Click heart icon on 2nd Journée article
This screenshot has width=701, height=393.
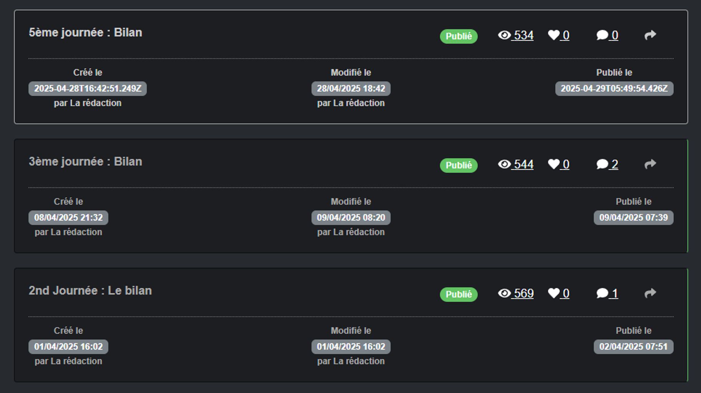click(x=554, y=293)
